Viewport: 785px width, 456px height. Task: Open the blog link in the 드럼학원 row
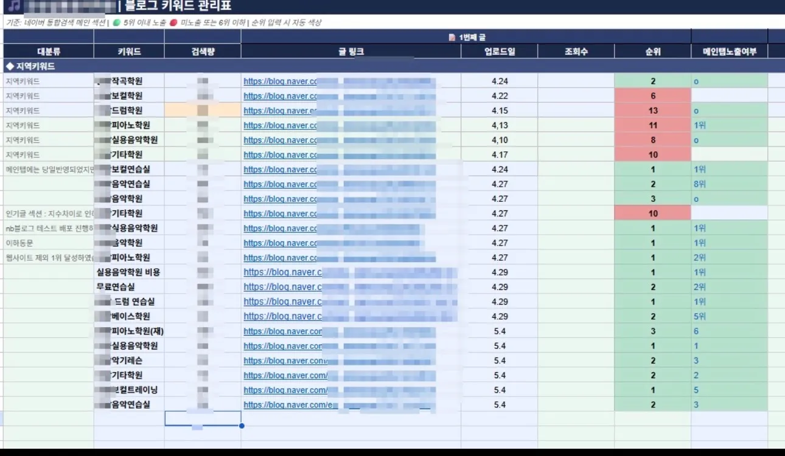tap(340, 111)
